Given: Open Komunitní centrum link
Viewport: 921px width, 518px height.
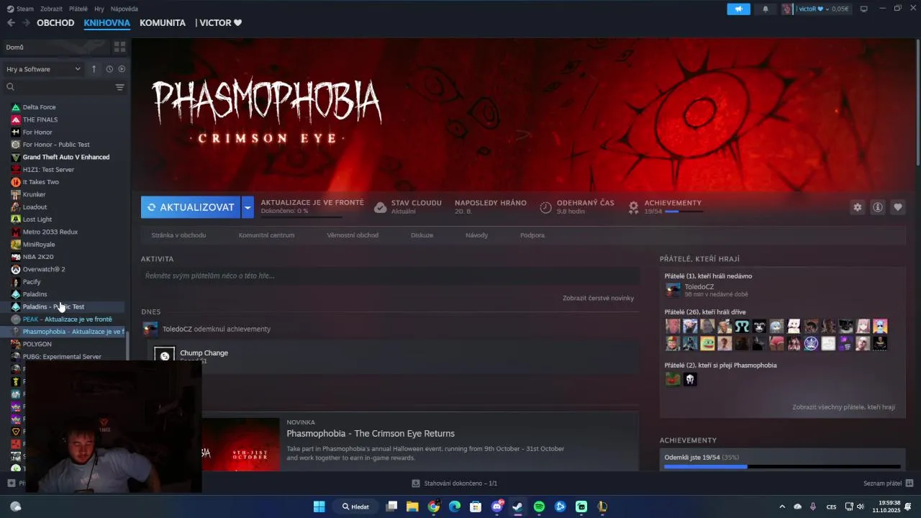Looking at the screenshot, I should click(x=266, y=235).
